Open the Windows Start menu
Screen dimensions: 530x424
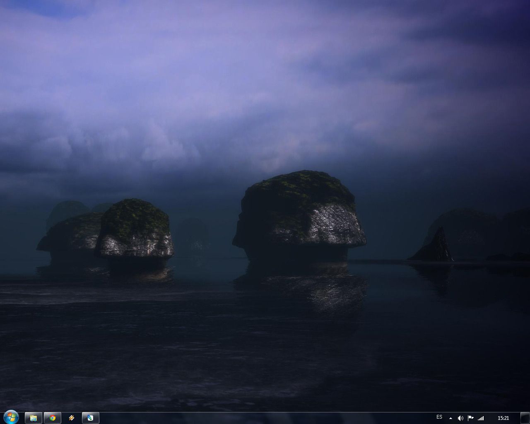[11, 417]
